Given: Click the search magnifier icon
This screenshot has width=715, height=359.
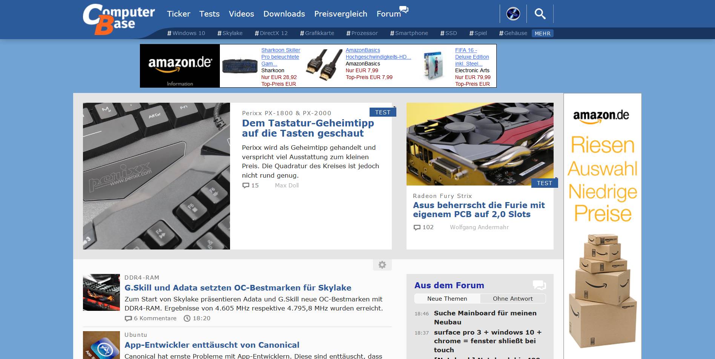Looking at the screenshot, I should click(x=540, y=14).
